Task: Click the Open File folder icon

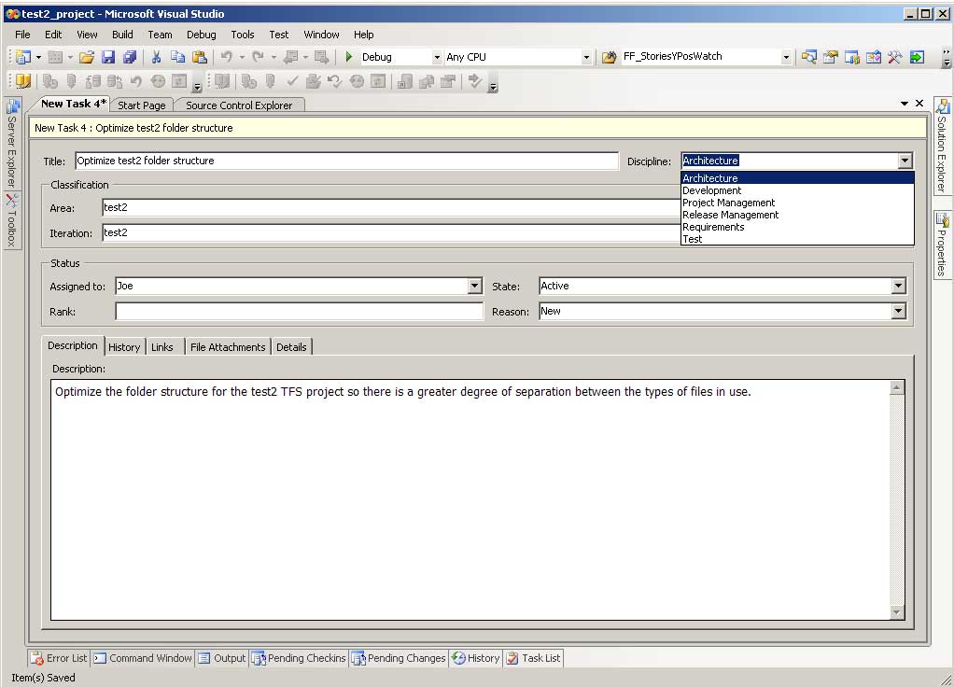Action: [87, 57]
